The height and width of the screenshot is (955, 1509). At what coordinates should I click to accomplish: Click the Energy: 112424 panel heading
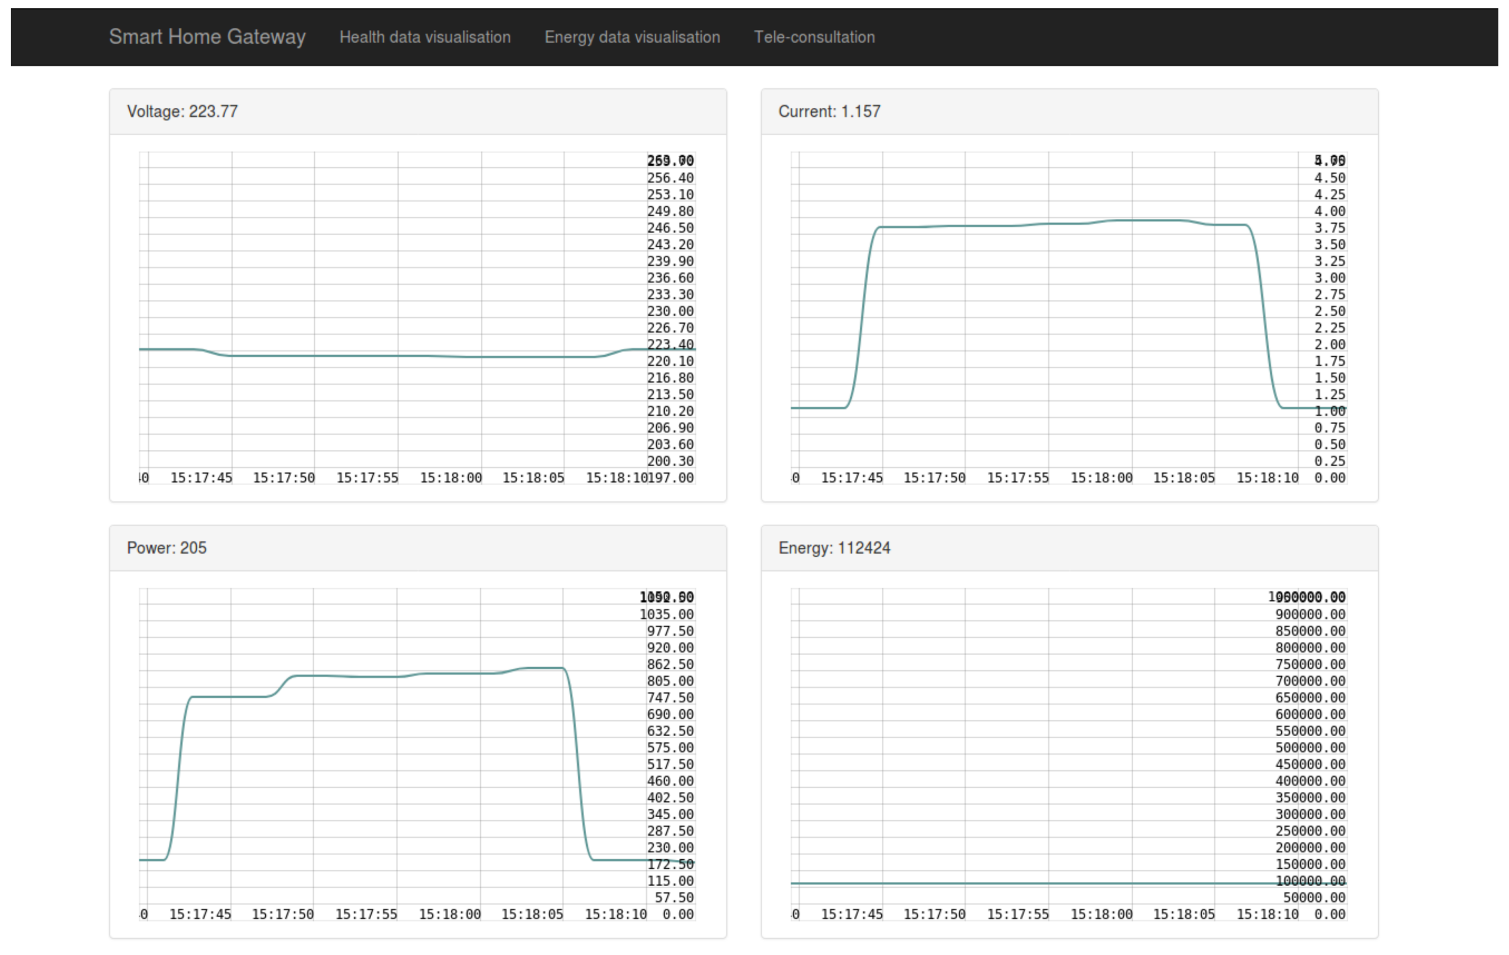[x=834, y=548]
